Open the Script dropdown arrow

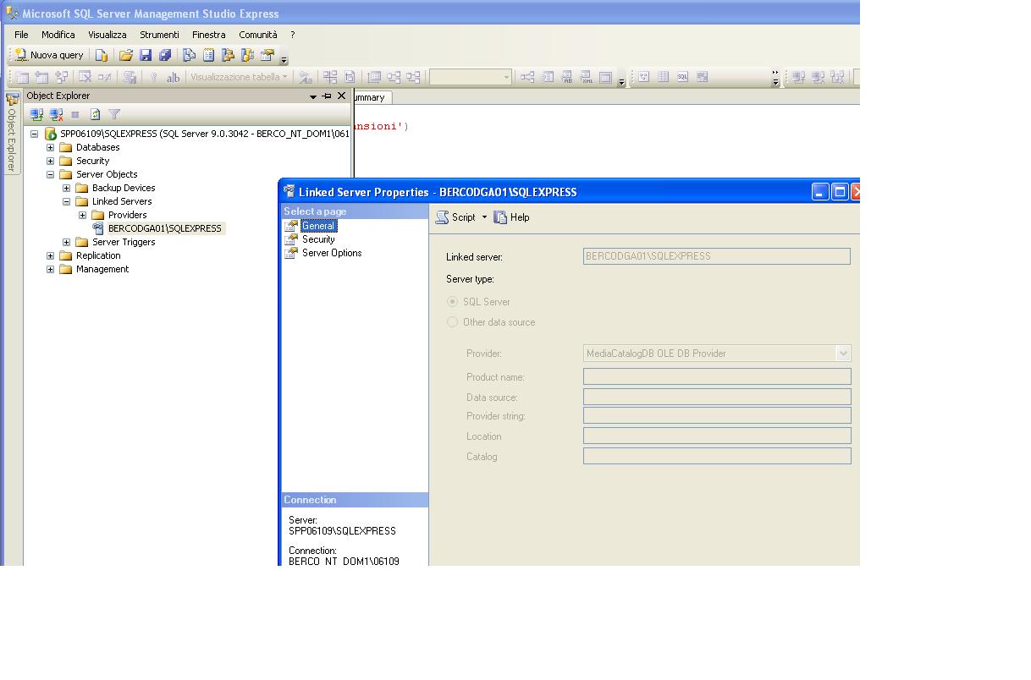pos(484,217)
